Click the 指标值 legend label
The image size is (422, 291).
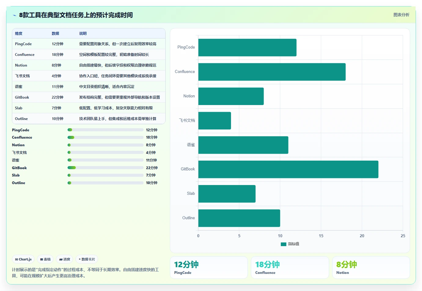[294, 244]
